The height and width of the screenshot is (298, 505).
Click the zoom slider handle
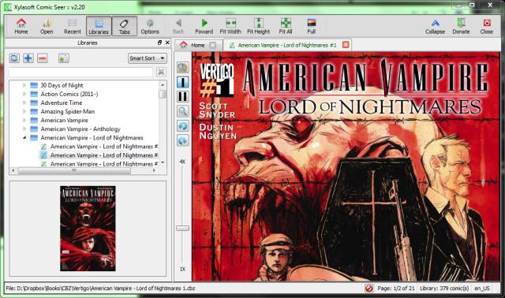tap(182, 228)
